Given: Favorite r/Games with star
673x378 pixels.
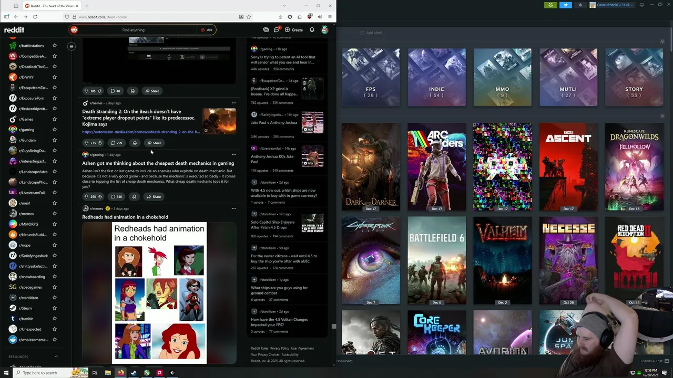Looking at the screenshot, I should [54, 119].
